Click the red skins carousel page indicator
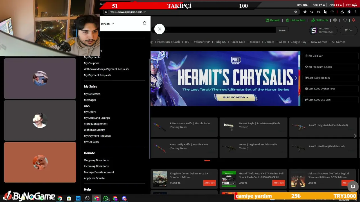360x202 pixels. [207, 160]
